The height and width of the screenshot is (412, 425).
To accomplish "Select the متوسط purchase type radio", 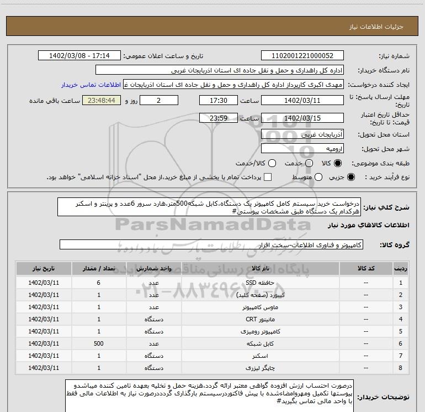I will point(318,178).
